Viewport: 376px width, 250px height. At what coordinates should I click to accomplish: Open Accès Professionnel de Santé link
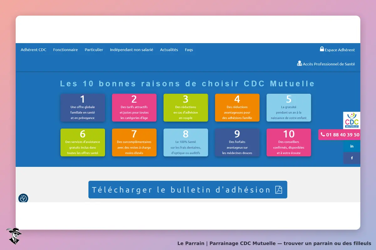coord(326,64)
